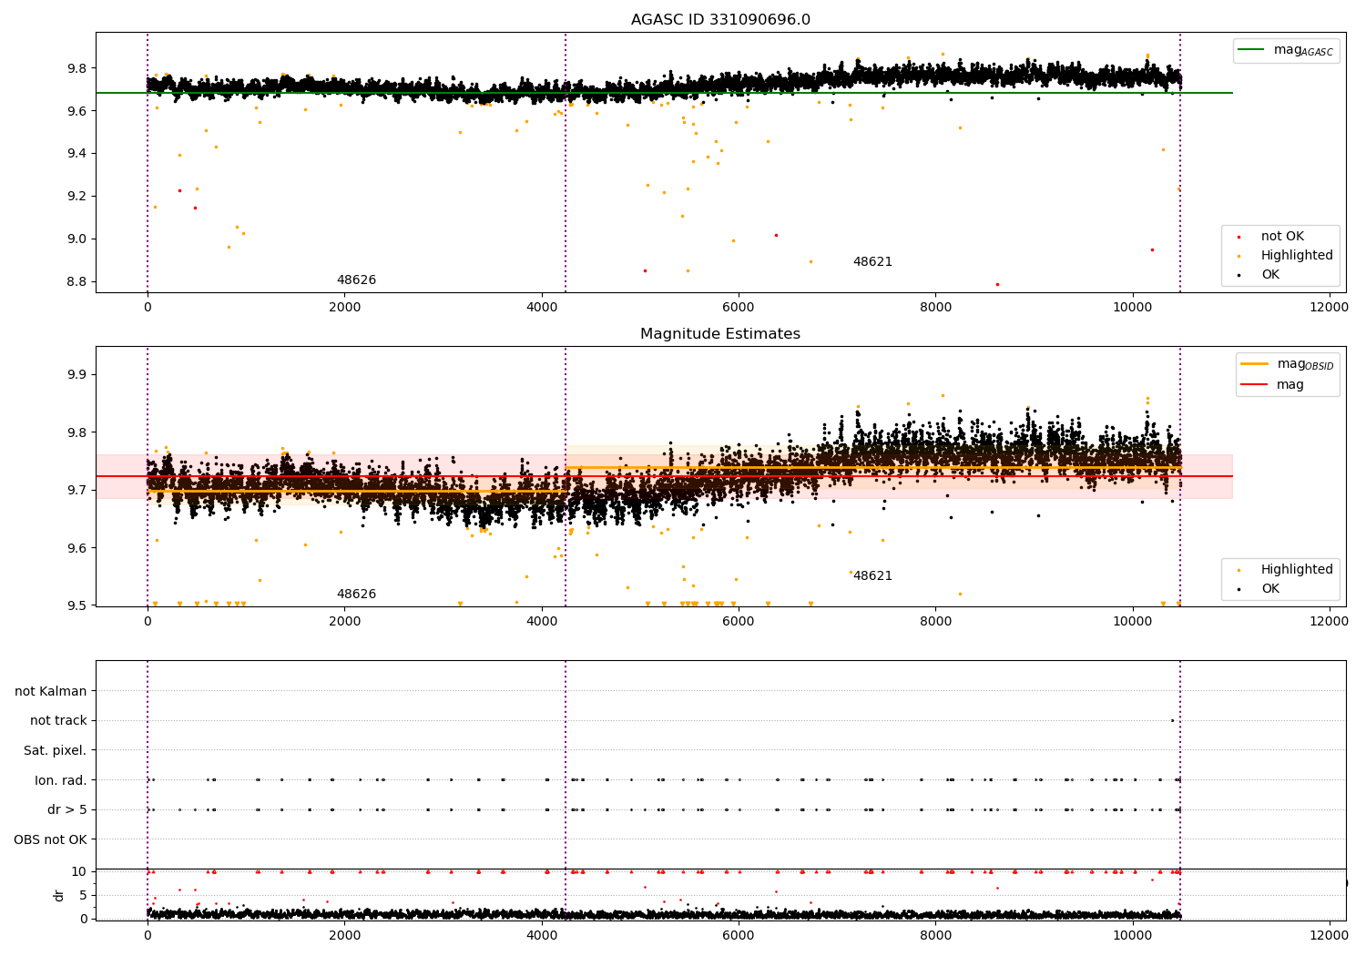
Task: Click the 'dr > 5' axis label
Action: coord(67,810)
